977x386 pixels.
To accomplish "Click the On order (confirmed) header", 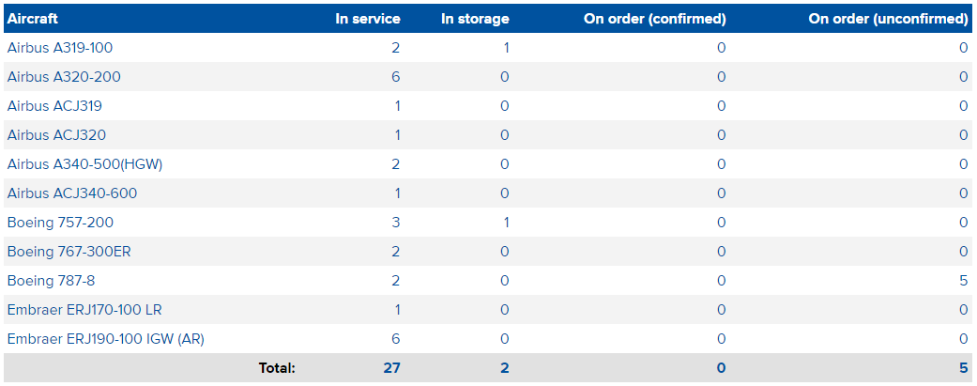I will (x=655, y=19).
